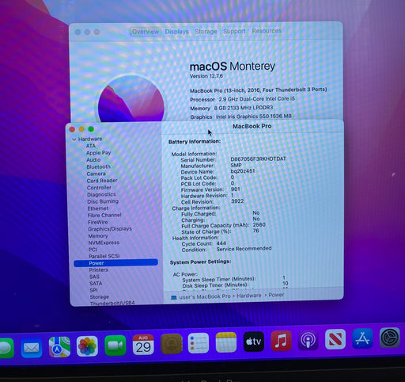Open the Apple TV app
Screen dimensions: 405x382
(x=254, y=342)
